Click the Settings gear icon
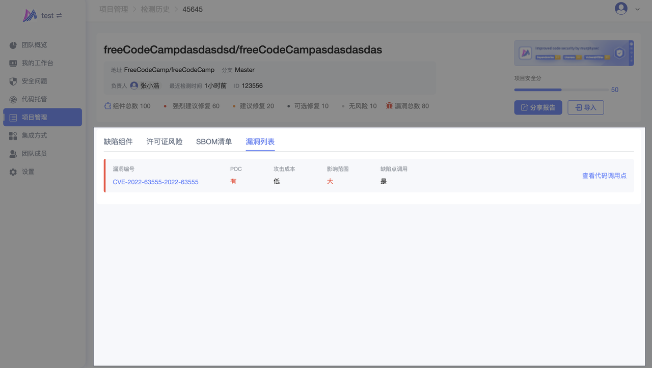Image resolution: width=652 pixels, height=368 pixels. (13, 172)
